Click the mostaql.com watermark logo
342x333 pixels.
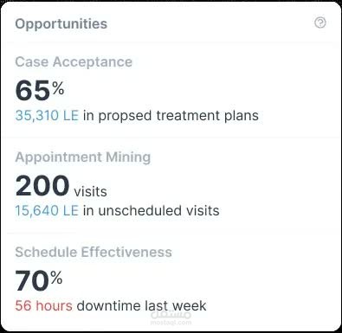tap(171, 318)
